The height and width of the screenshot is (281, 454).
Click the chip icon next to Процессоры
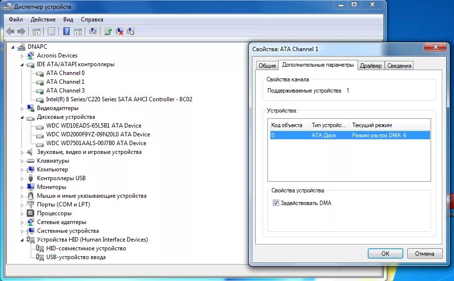point(30,213)
